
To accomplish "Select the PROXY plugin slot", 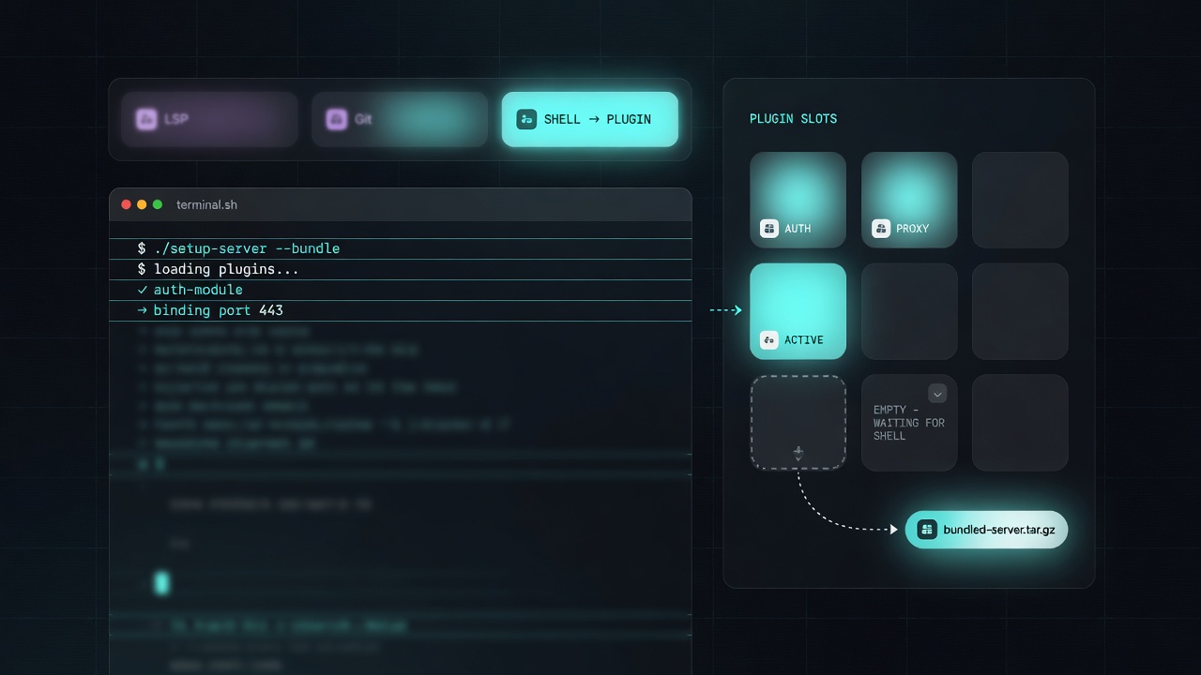I will [909, 200].
